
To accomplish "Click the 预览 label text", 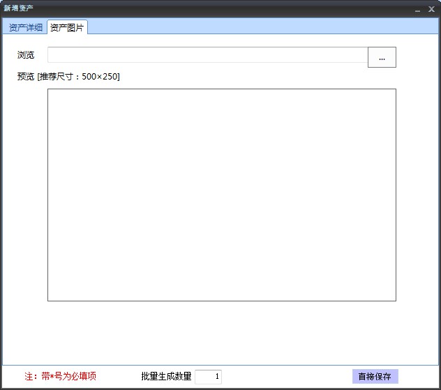I will [x=26, y=77].
